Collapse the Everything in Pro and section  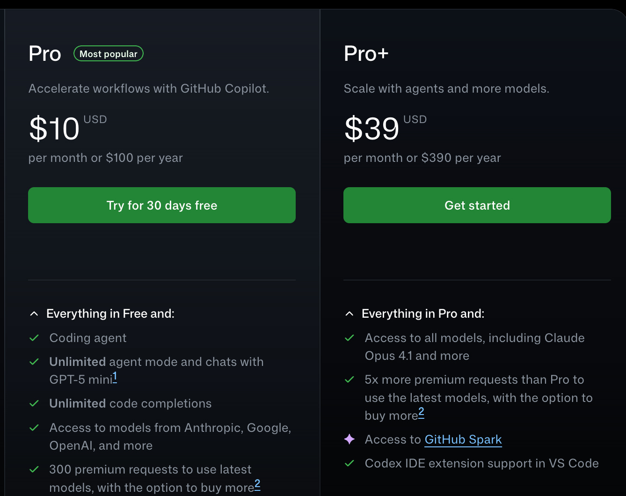(x=349, y=314)
